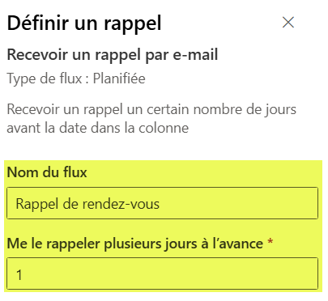The image size is (328, 301).
Task: Click the red required asterisk
Action: pos(270,241)
